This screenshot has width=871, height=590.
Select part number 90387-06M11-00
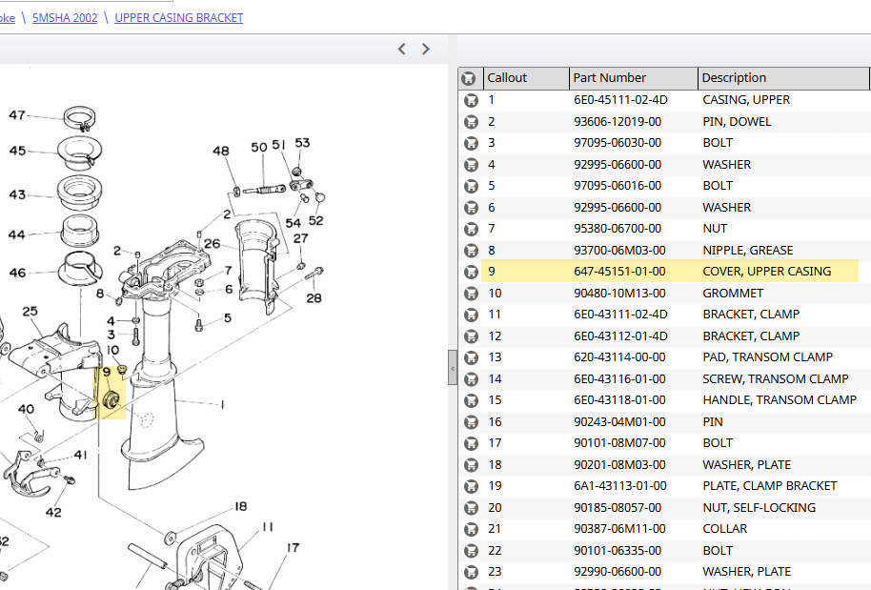(x=619, y=529)
